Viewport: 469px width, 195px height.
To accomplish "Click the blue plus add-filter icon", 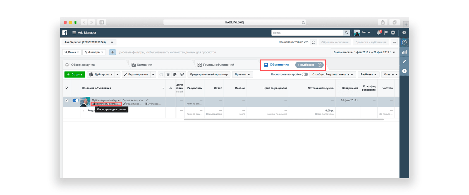I will click(112, 52).
